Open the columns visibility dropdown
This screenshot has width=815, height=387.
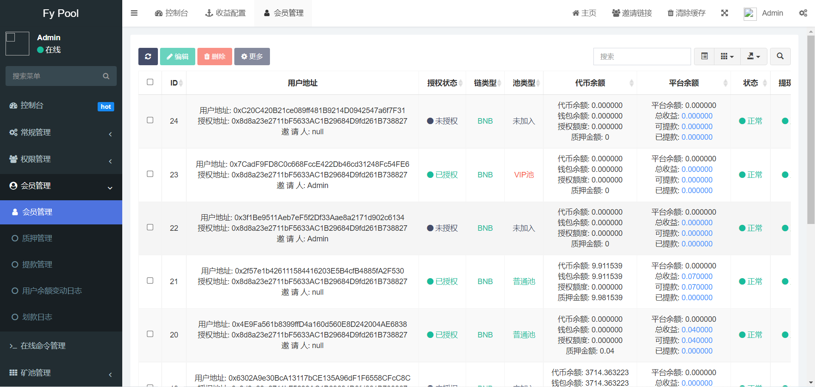click(x=727, y=56)
